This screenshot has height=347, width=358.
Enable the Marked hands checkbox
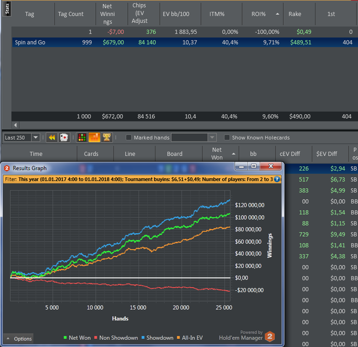(x=129, y=137)
